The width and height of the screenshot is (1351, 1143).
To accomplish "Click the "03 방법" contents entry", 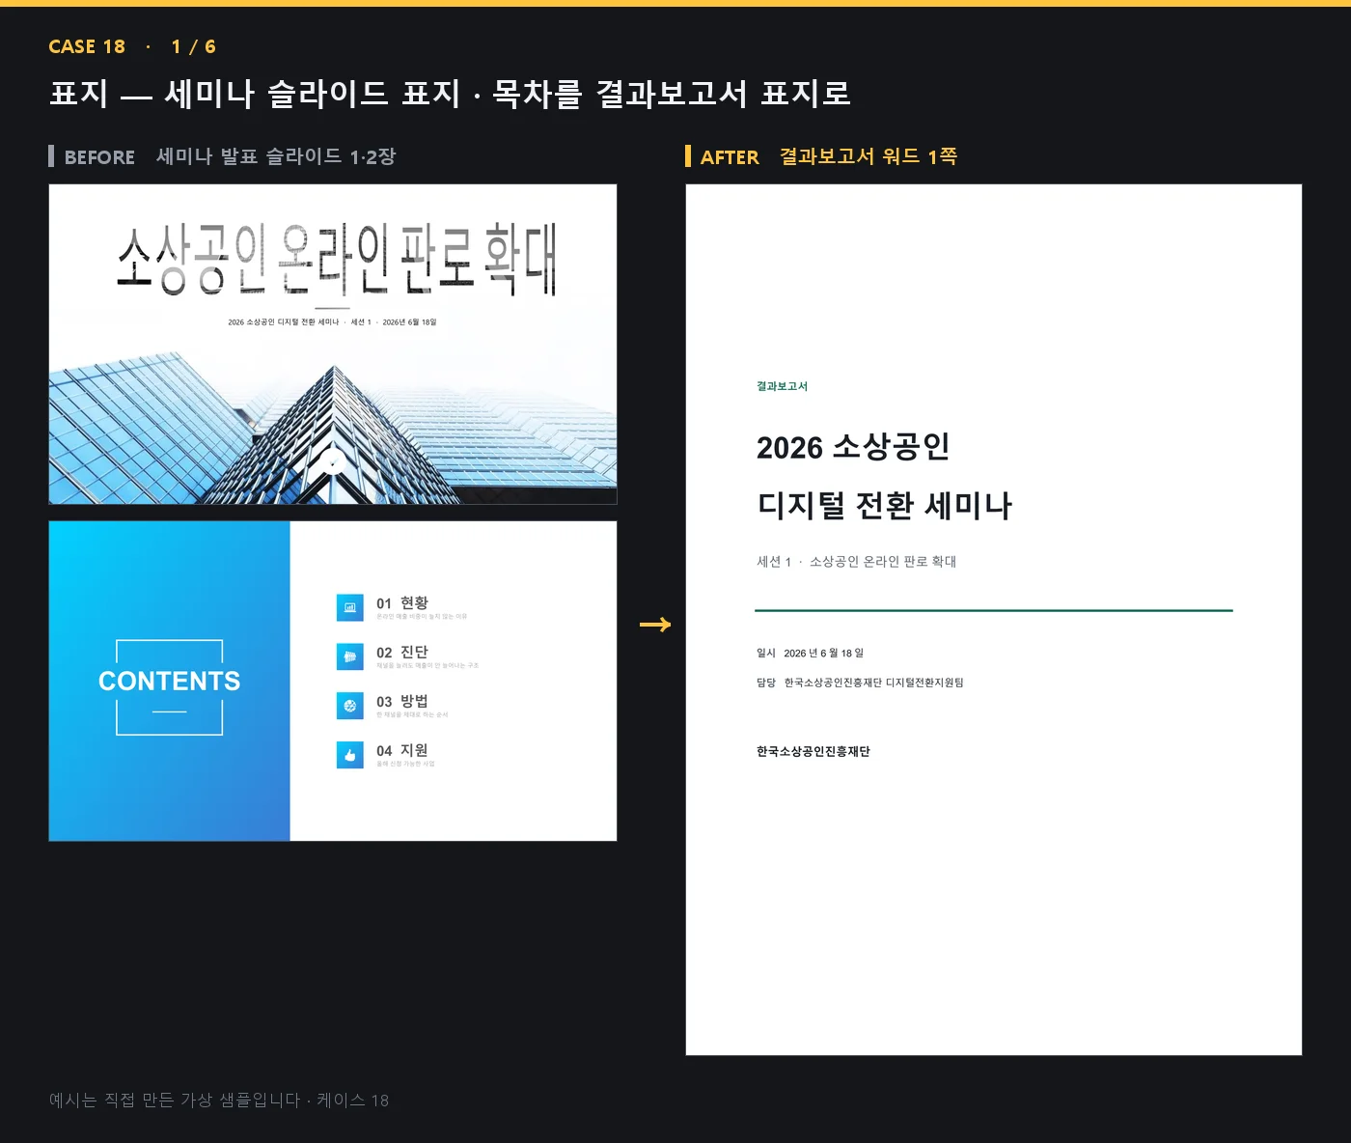I will [402, 702].
